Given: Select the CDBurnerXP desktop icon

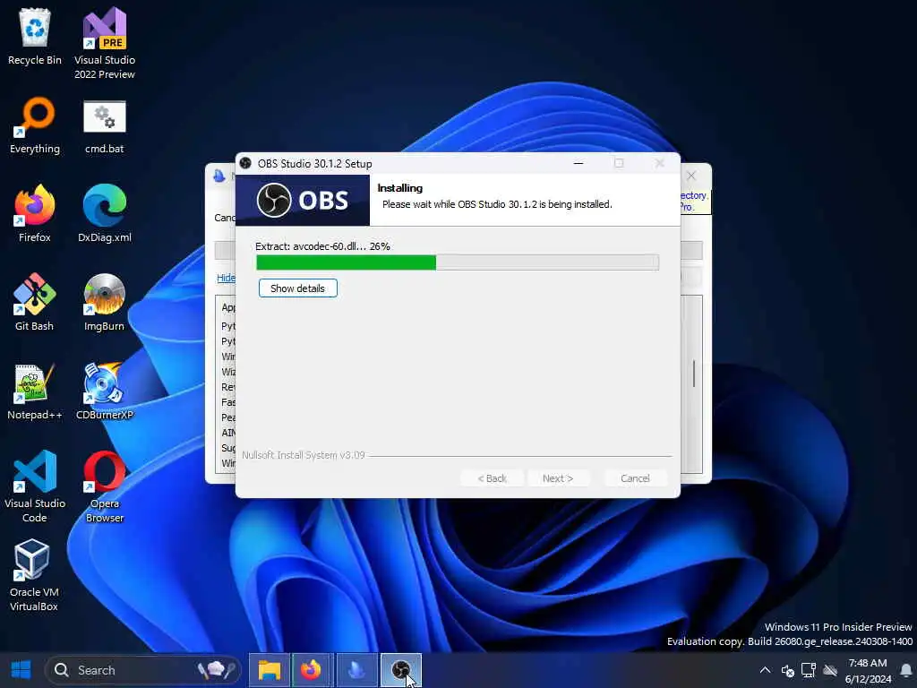Looking at the screenshot, I should (105, 391).
